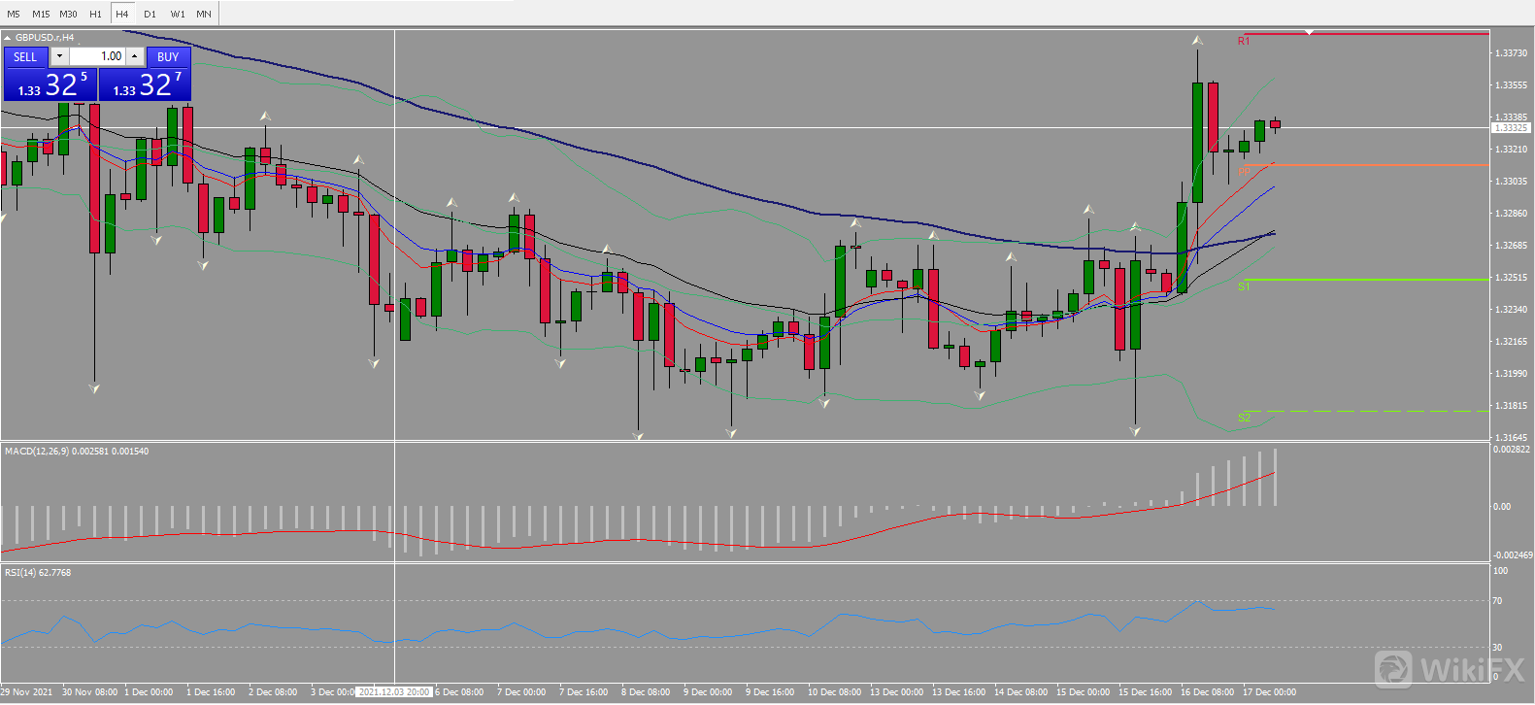The width and height of the screenshot is (1535, 705).
Task: Switch to the D1 daily timeframe
Action: pyautogui.click(x=150, y=14)
